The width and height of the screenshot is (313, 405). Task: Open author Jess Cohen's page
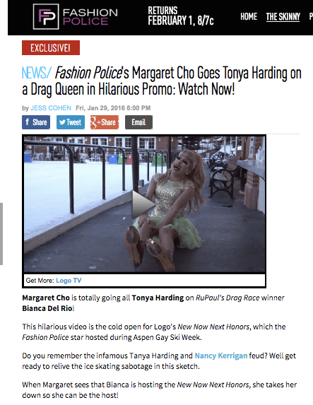pos(51,108)
